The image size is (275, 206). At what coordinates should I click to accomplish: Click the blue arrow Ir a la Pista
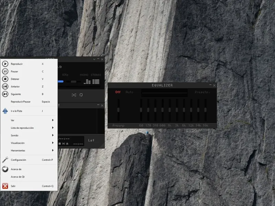pyautogui.click(x=5, y=111)
